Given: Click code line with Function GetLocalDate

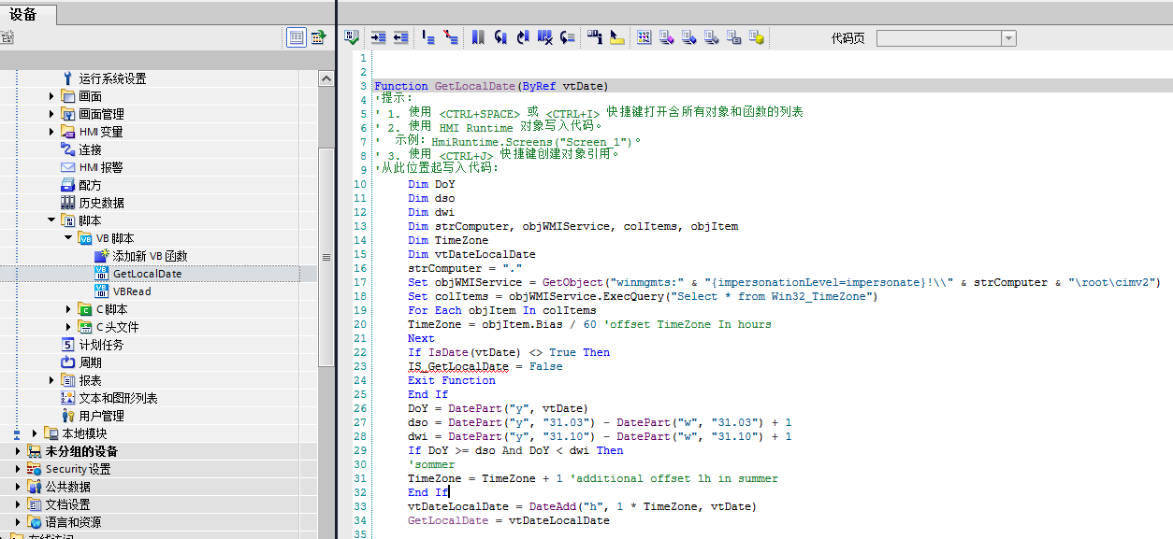Looking at the screenshot, I should point(492,86).
